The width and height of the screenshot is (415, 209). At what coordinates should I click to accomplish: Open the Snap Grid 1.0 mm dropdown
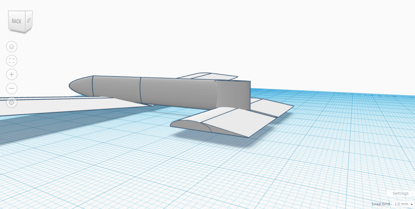click(x=403, y=204)
